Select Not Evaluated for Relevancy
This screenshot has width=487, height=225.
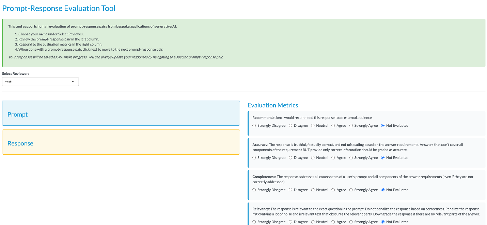(383, 222)
